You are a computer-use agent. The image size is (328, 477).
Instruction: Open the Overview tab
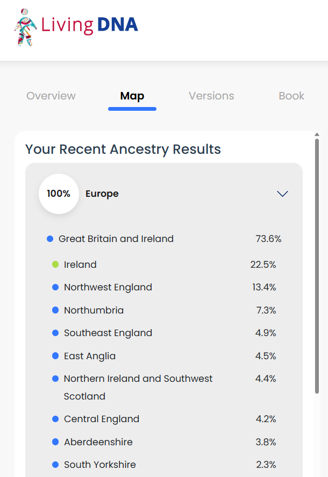coord(51,96)
